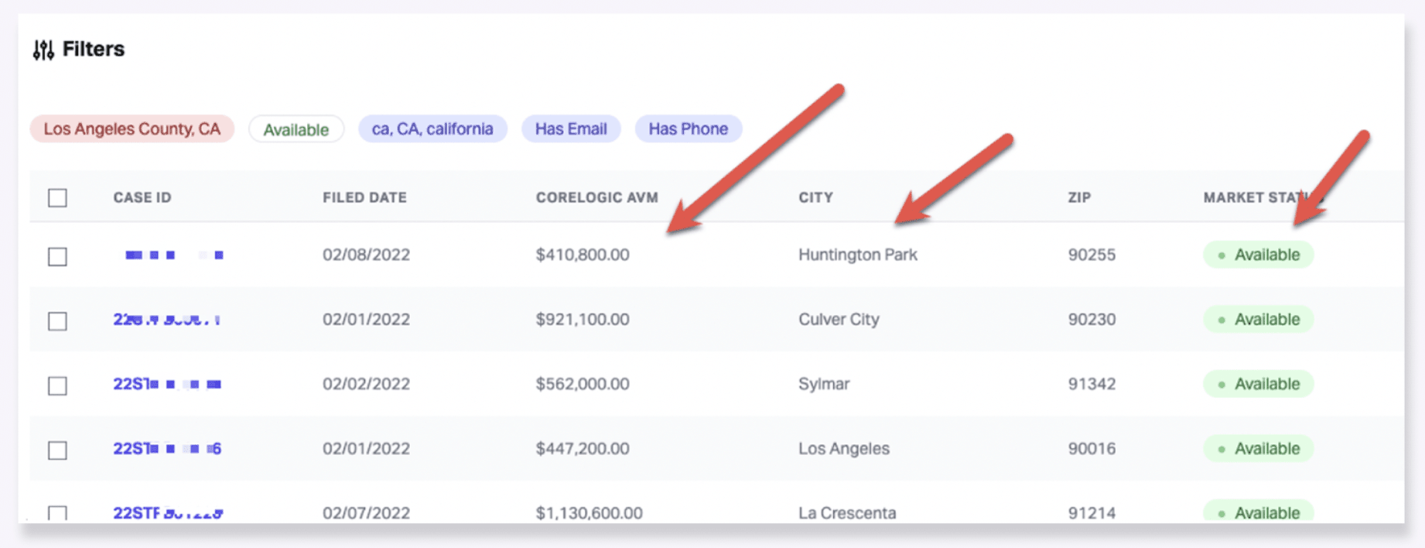
Task: Sort by the CoreLogic AVM column header
Action: pos(596,198)
